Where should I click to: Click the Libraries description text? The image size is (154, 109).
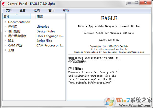point(43,27)
